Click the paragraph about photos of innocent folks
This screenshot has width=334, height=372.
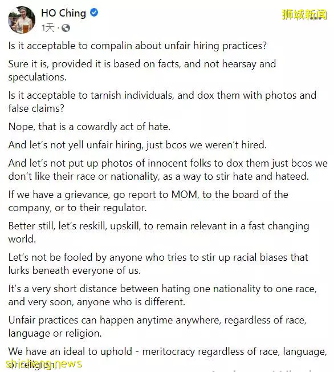point(168,169)
